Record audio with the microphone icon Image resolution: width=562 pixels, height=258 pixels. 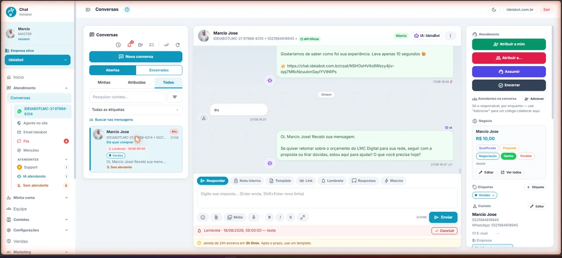(x=253, y=217)
